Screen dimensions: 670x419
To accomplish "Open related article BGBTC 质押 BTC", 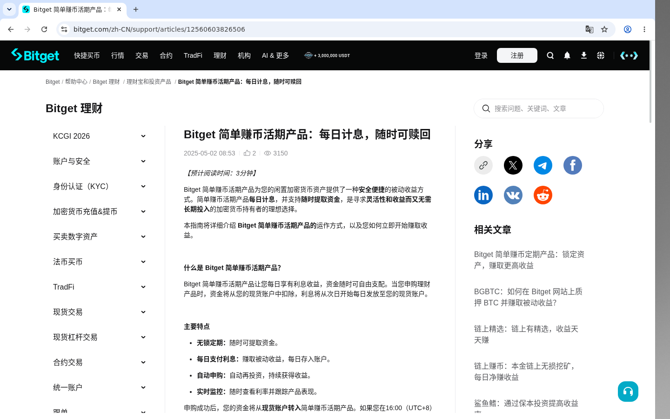I will pyautogui.click(x=529, y=297).
